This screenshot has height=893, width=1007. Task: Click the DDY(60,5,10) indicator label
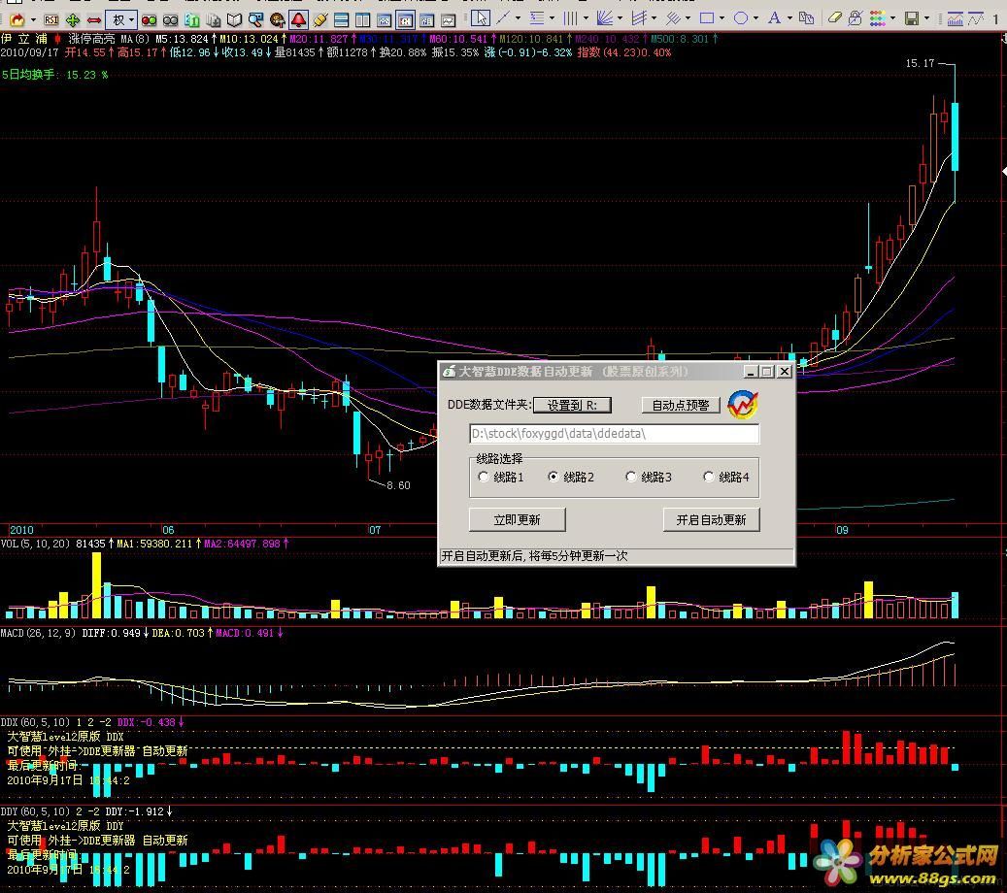point(36,810)
